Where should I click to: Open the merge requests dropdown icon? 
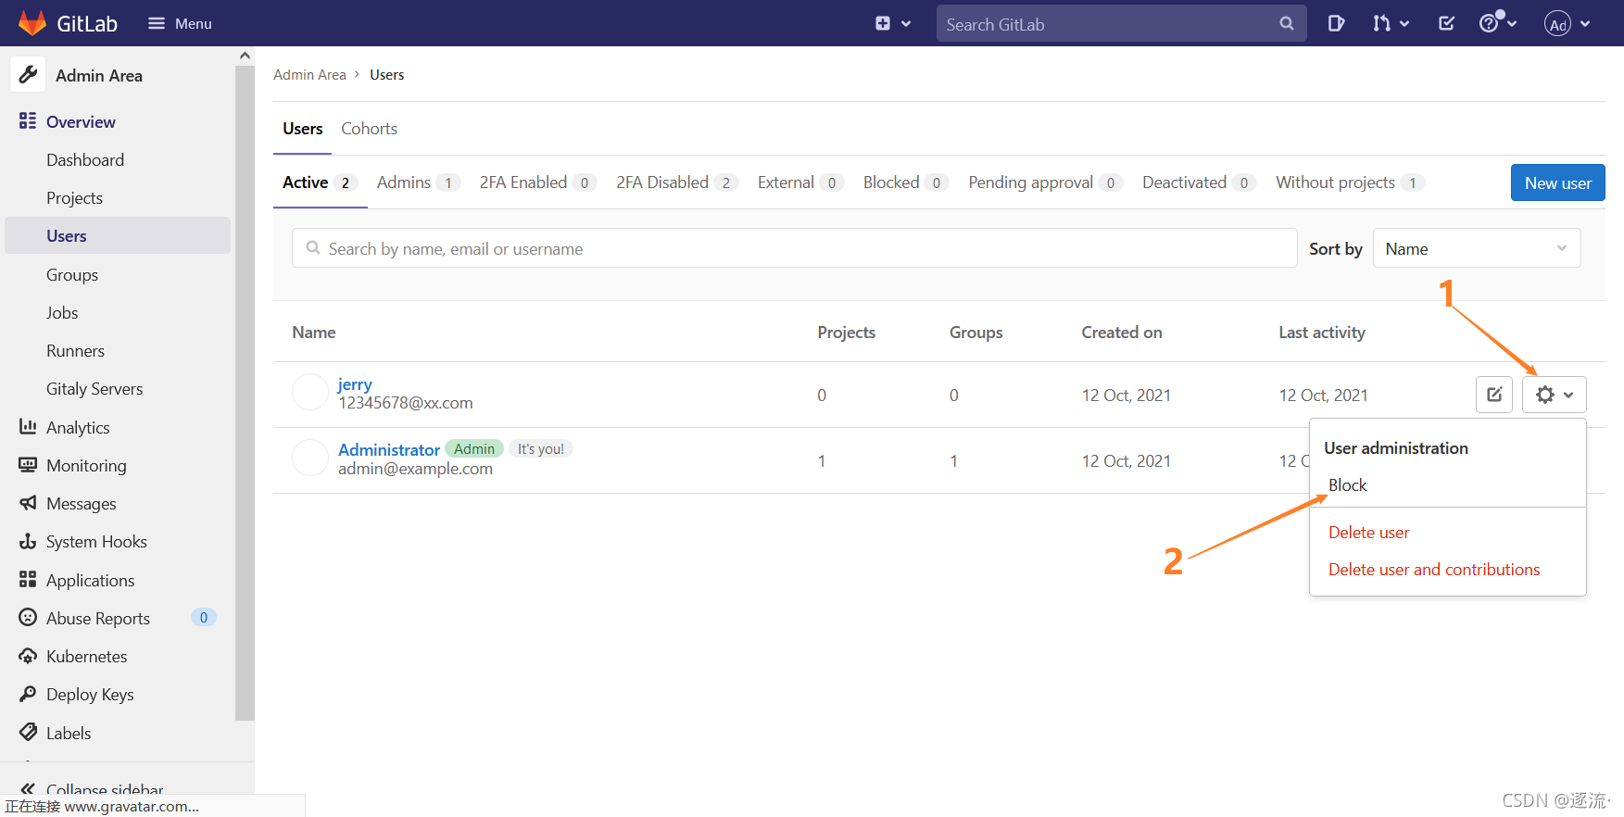pos(1391,23)
